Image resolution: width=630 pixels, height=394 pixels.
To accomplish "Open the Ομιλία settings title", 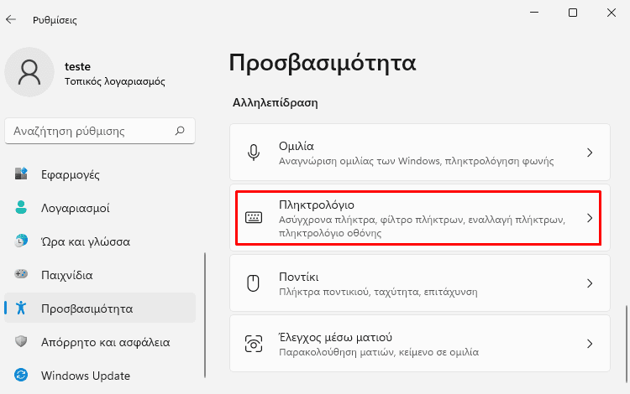I will pos(297,146).
